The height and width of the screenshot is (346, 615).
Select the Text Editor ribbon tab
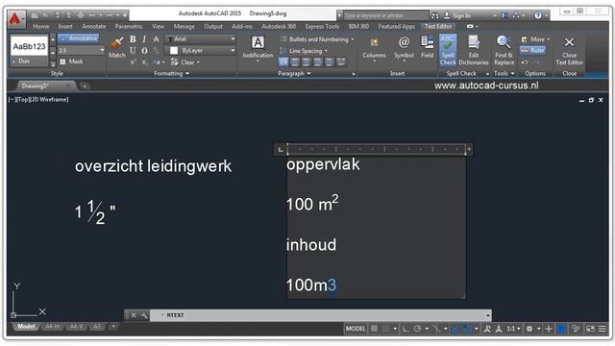(x=438, y=26)
